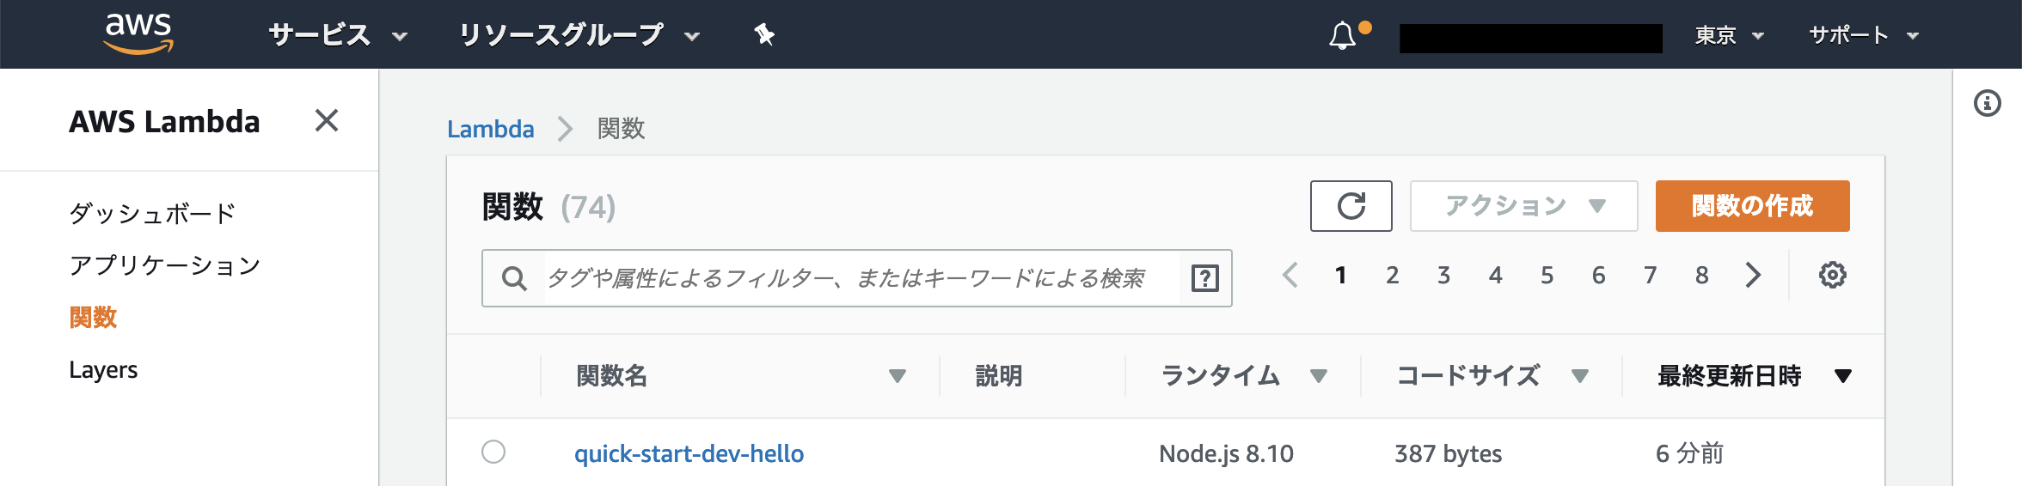
Task: Click the refresh functions list button
Action: point(1351,206)
